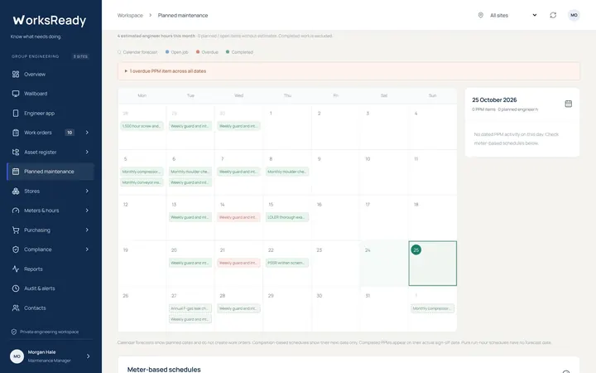Open the Monthly compressor event on the 5th

(x=142, y=172)
